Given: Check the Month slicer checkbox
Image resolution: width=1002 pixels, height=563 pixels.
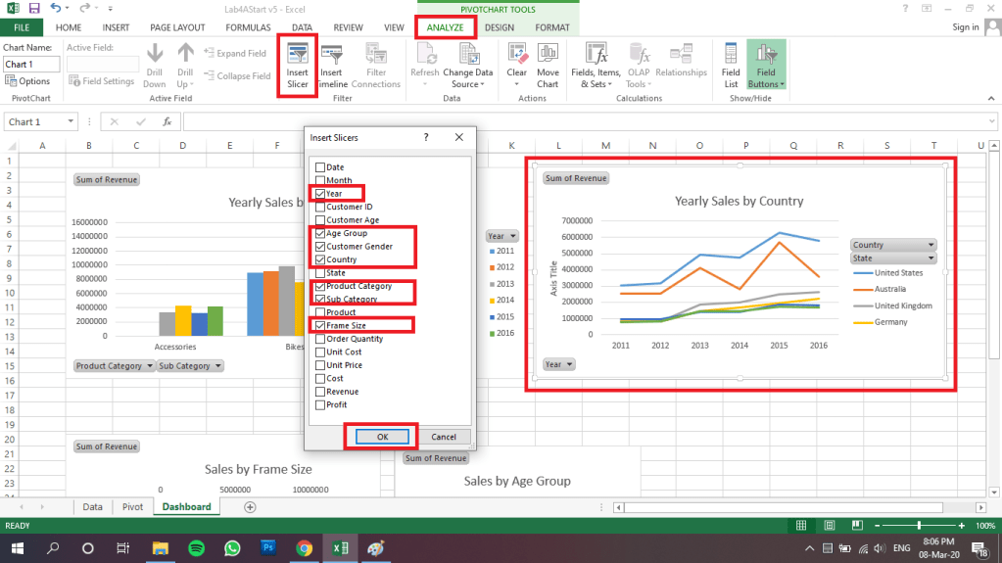Looking at the screenshot, I should pyautogui.click(x=320, y=181).
